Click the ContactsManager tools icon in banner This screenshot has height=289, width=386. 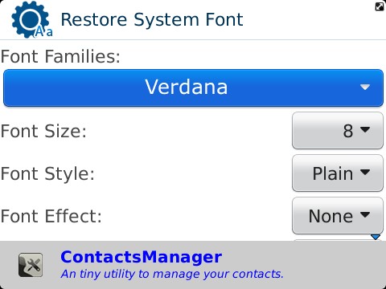(31, 265)
